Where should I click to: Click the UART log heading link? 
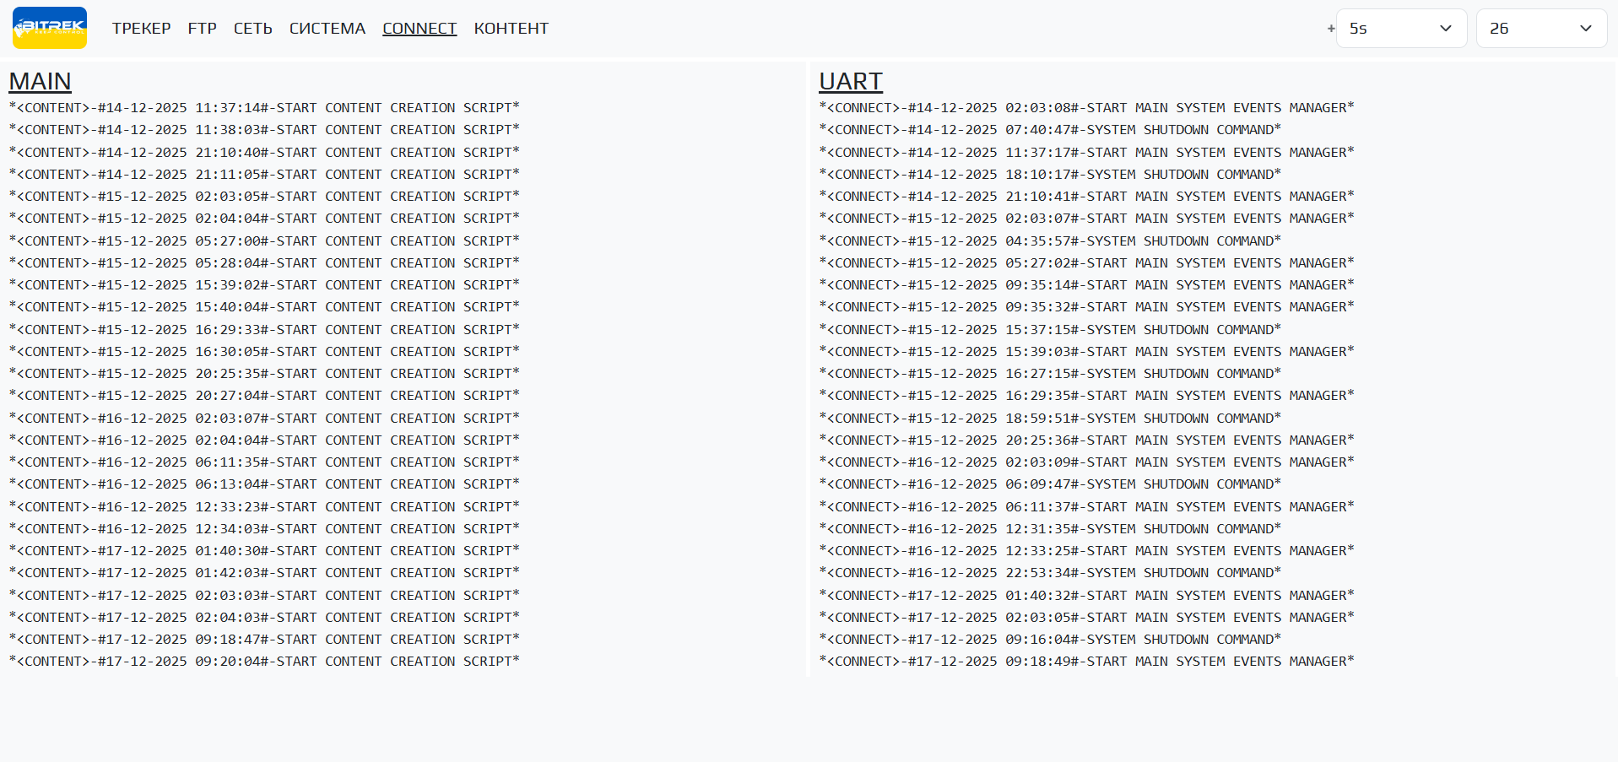(x=850, y=81)
